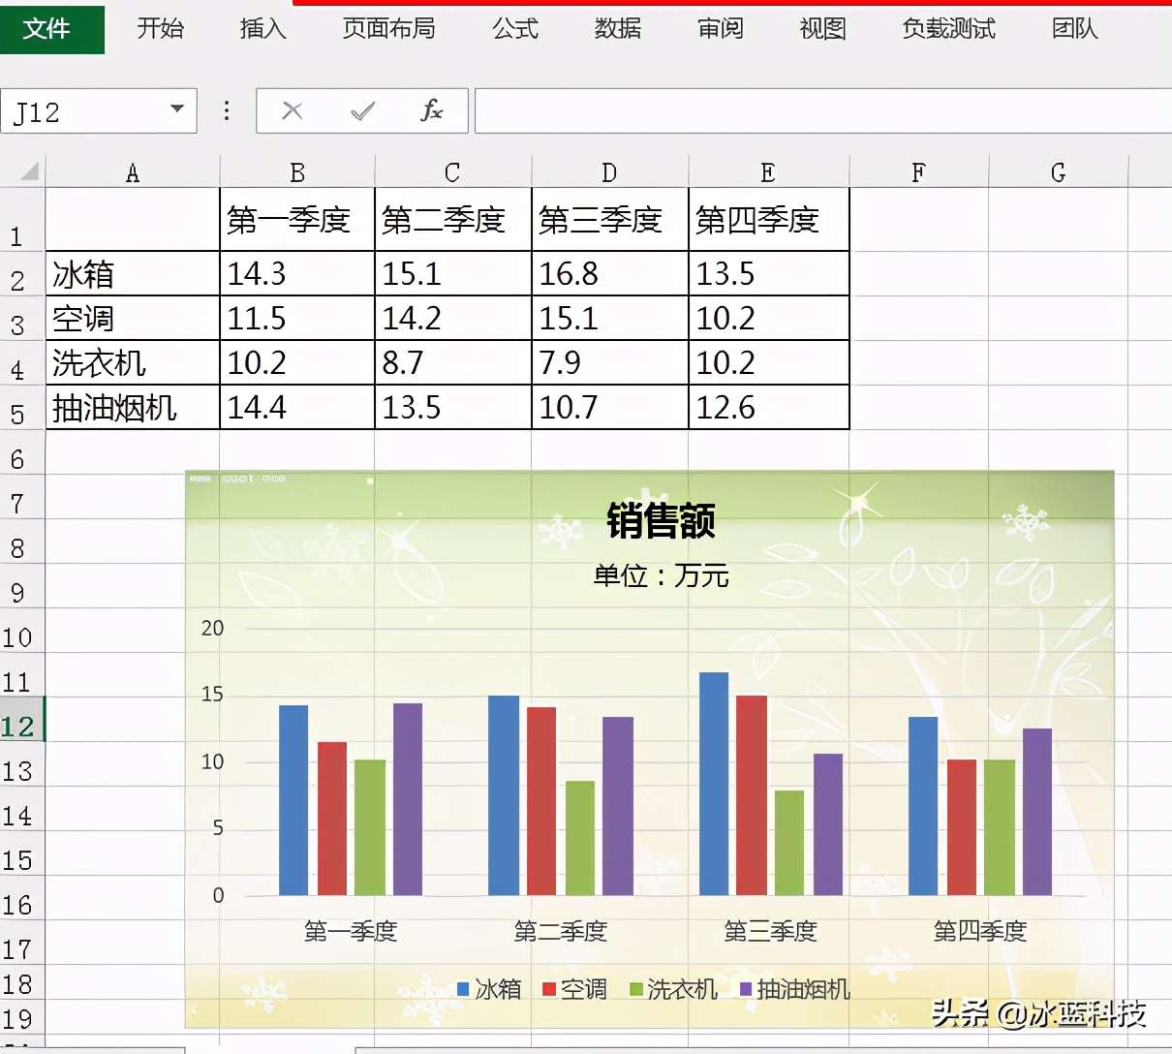Click the 空调 red legend swatch

pos(549,989)
